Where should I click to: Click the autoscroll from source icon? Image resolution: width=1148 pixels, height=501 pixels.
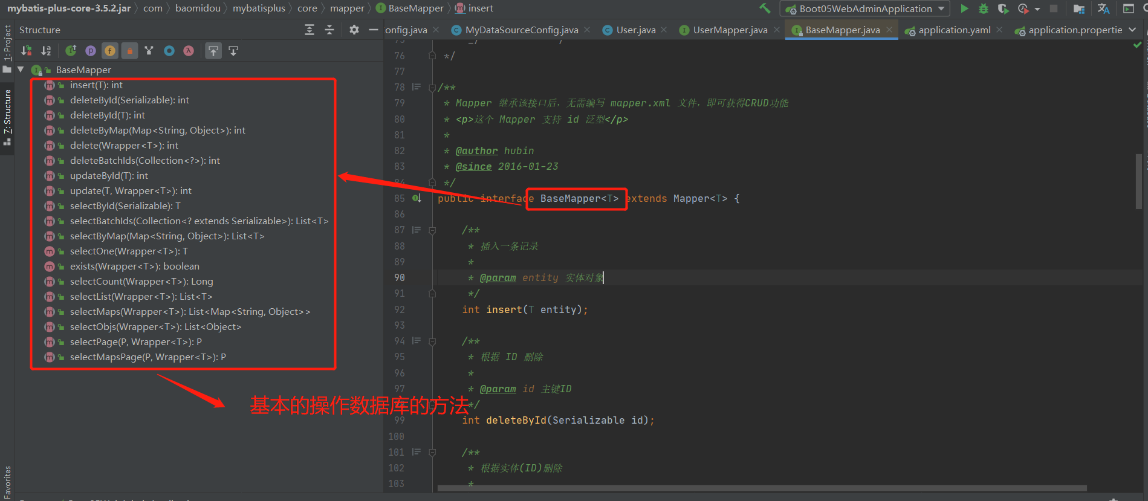click(233, 51)
